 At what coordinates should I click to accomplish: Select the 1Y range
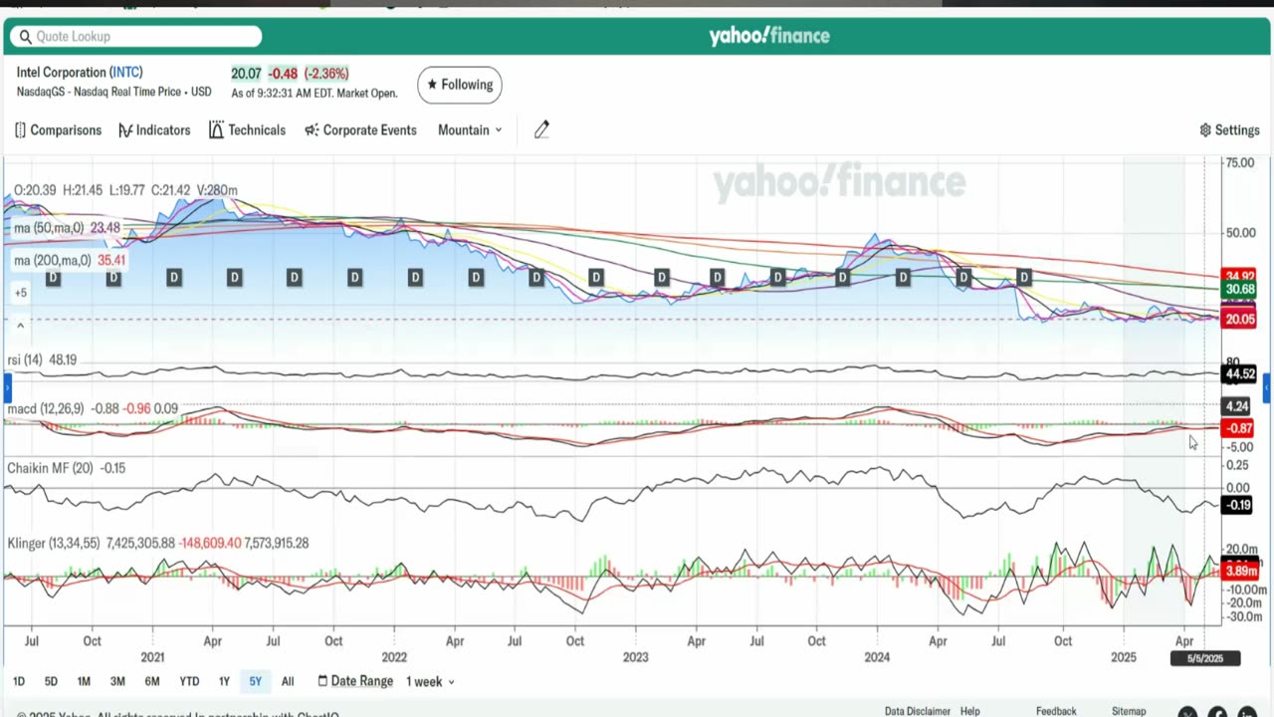click(224, 681)
